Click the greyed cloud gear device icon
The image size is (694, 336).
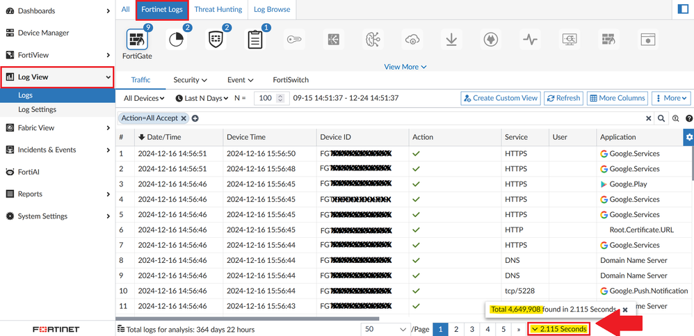tap(412, 40)
